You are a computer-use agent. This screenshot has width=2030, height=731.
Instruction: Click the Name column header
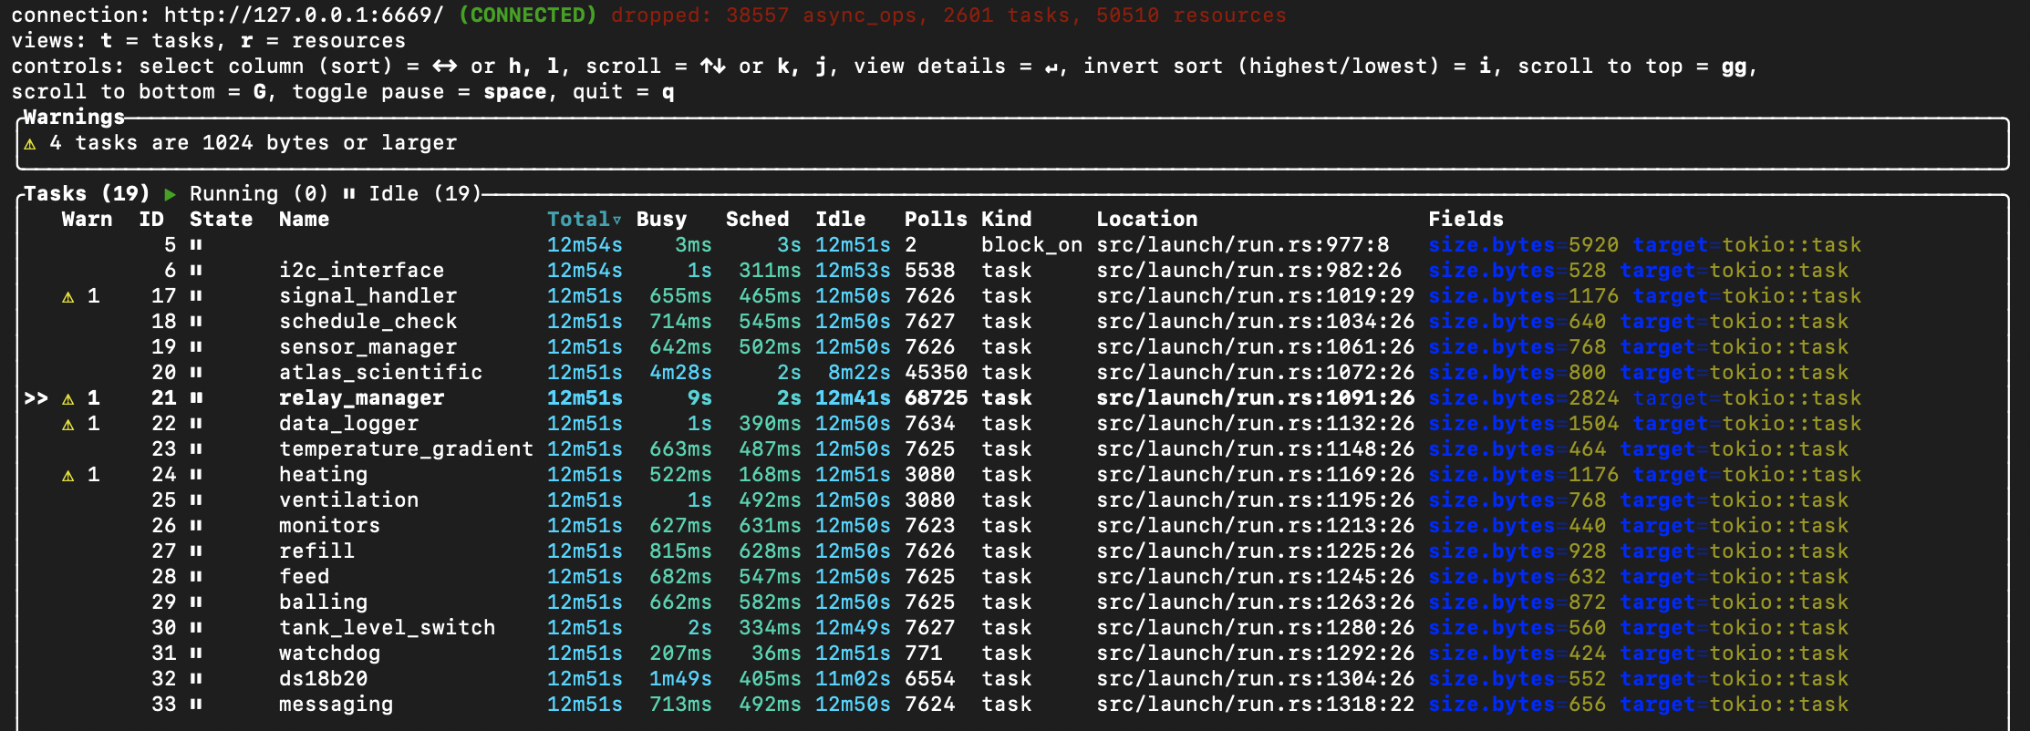[304, 220]
